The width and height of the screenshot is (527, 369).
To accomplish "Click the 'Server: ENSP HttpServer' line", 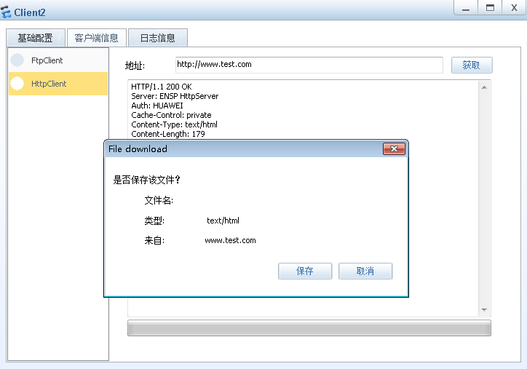I will (175, 96).
